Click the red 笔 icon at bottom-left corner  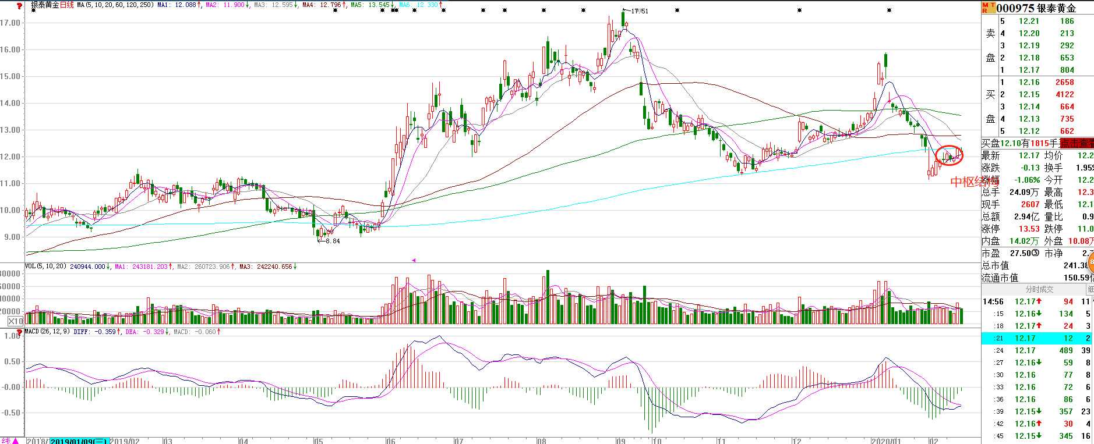[x=5, y=441]
